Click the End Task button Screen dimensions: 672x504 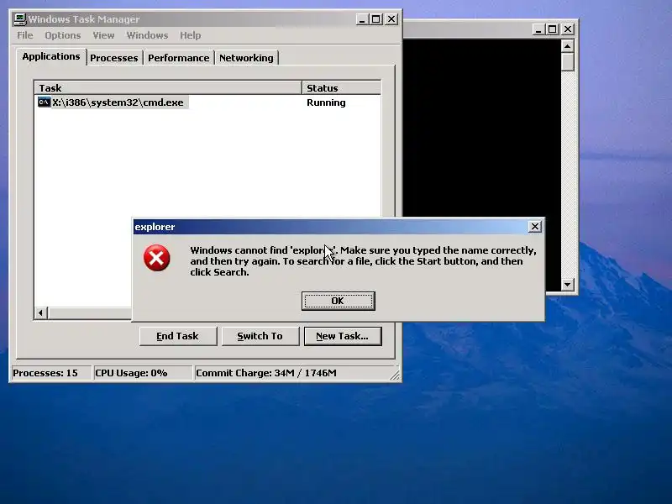pyautogui.click(x=178, y=336)
